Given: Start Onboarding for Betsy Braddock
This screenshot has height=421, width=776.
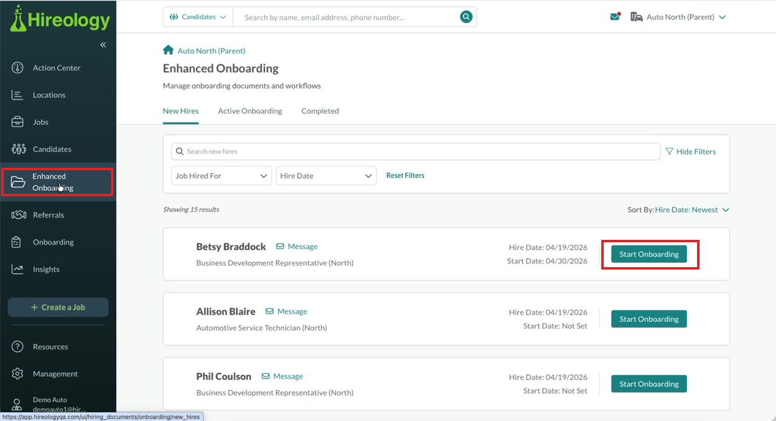Looking at the screenshot, I should tap(649, 254).
